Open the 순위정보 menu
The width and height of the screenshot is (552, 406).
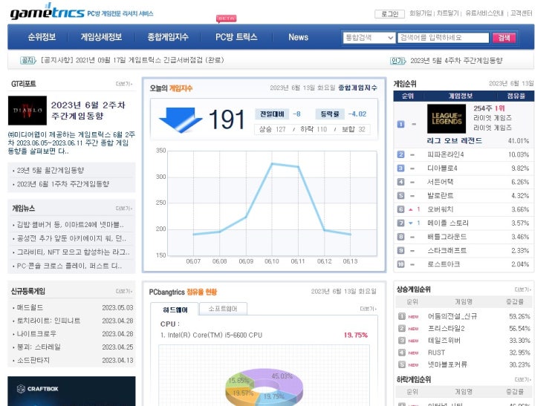click(x=42, y=37)
